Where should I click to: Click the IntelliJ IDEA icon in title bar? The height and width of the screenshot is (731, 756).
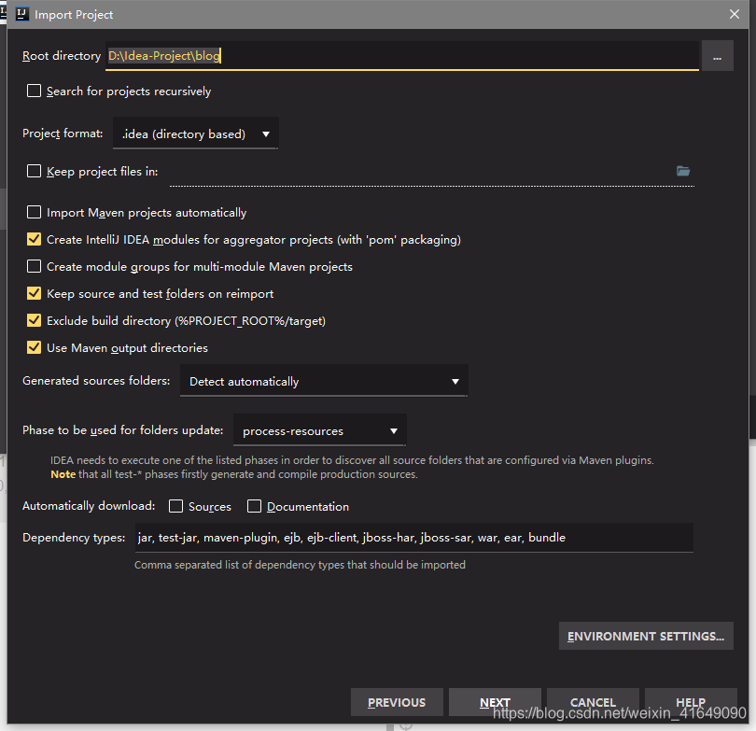pos(22,14)
